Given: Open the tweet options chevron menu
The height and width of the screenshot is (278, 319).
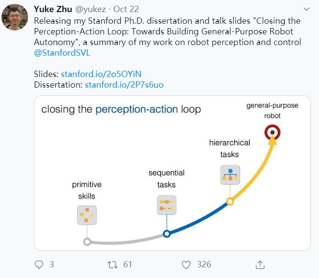Looking at the screenshot, I should coord(306,10).
